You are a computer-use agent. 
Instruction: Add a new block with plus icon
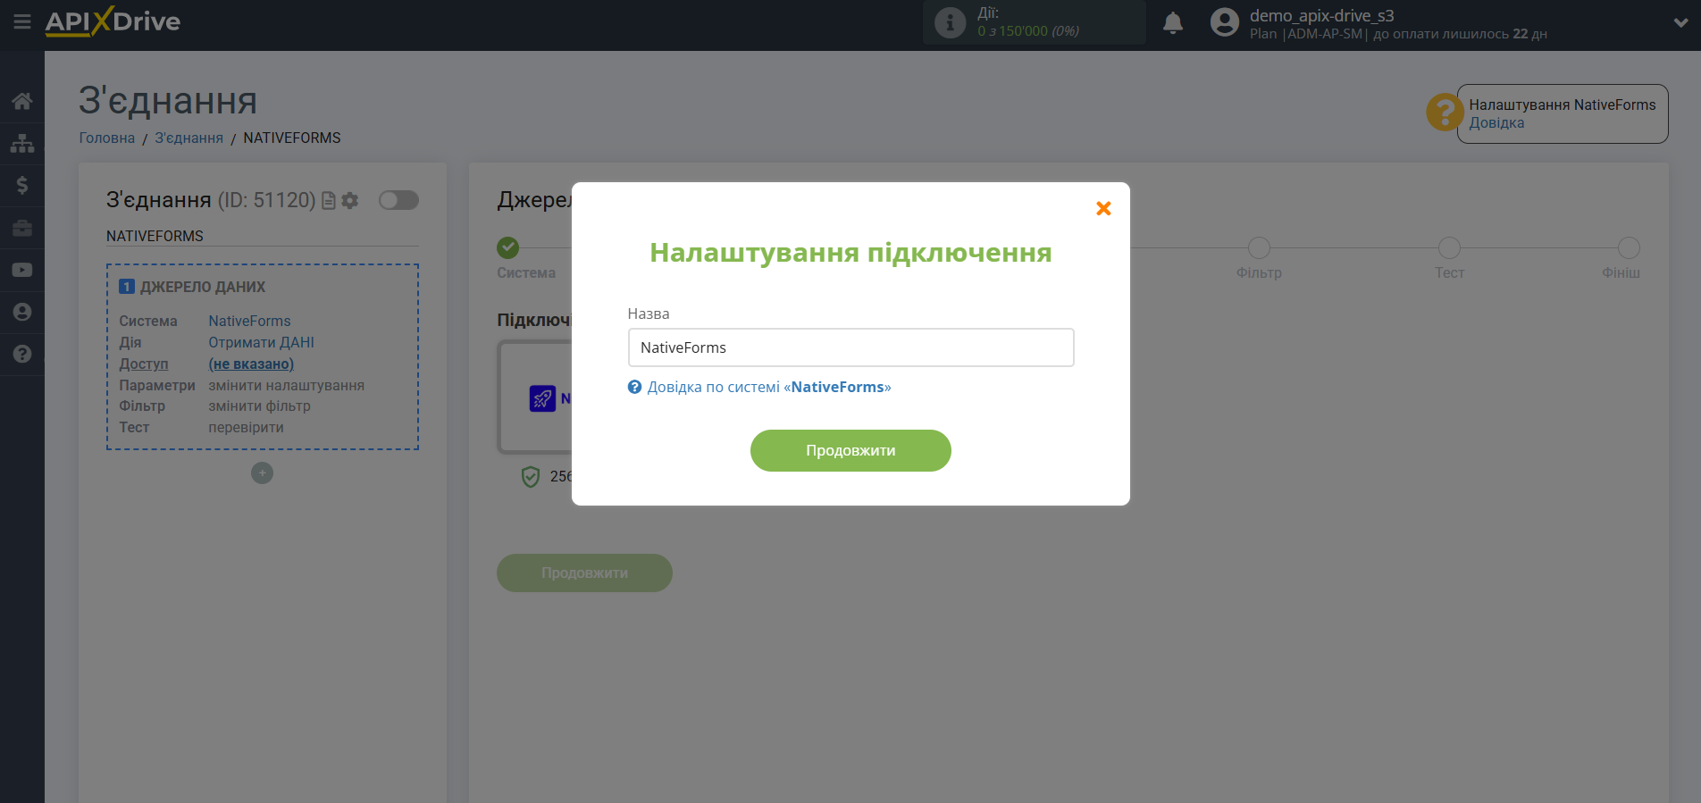pos(262,473)
